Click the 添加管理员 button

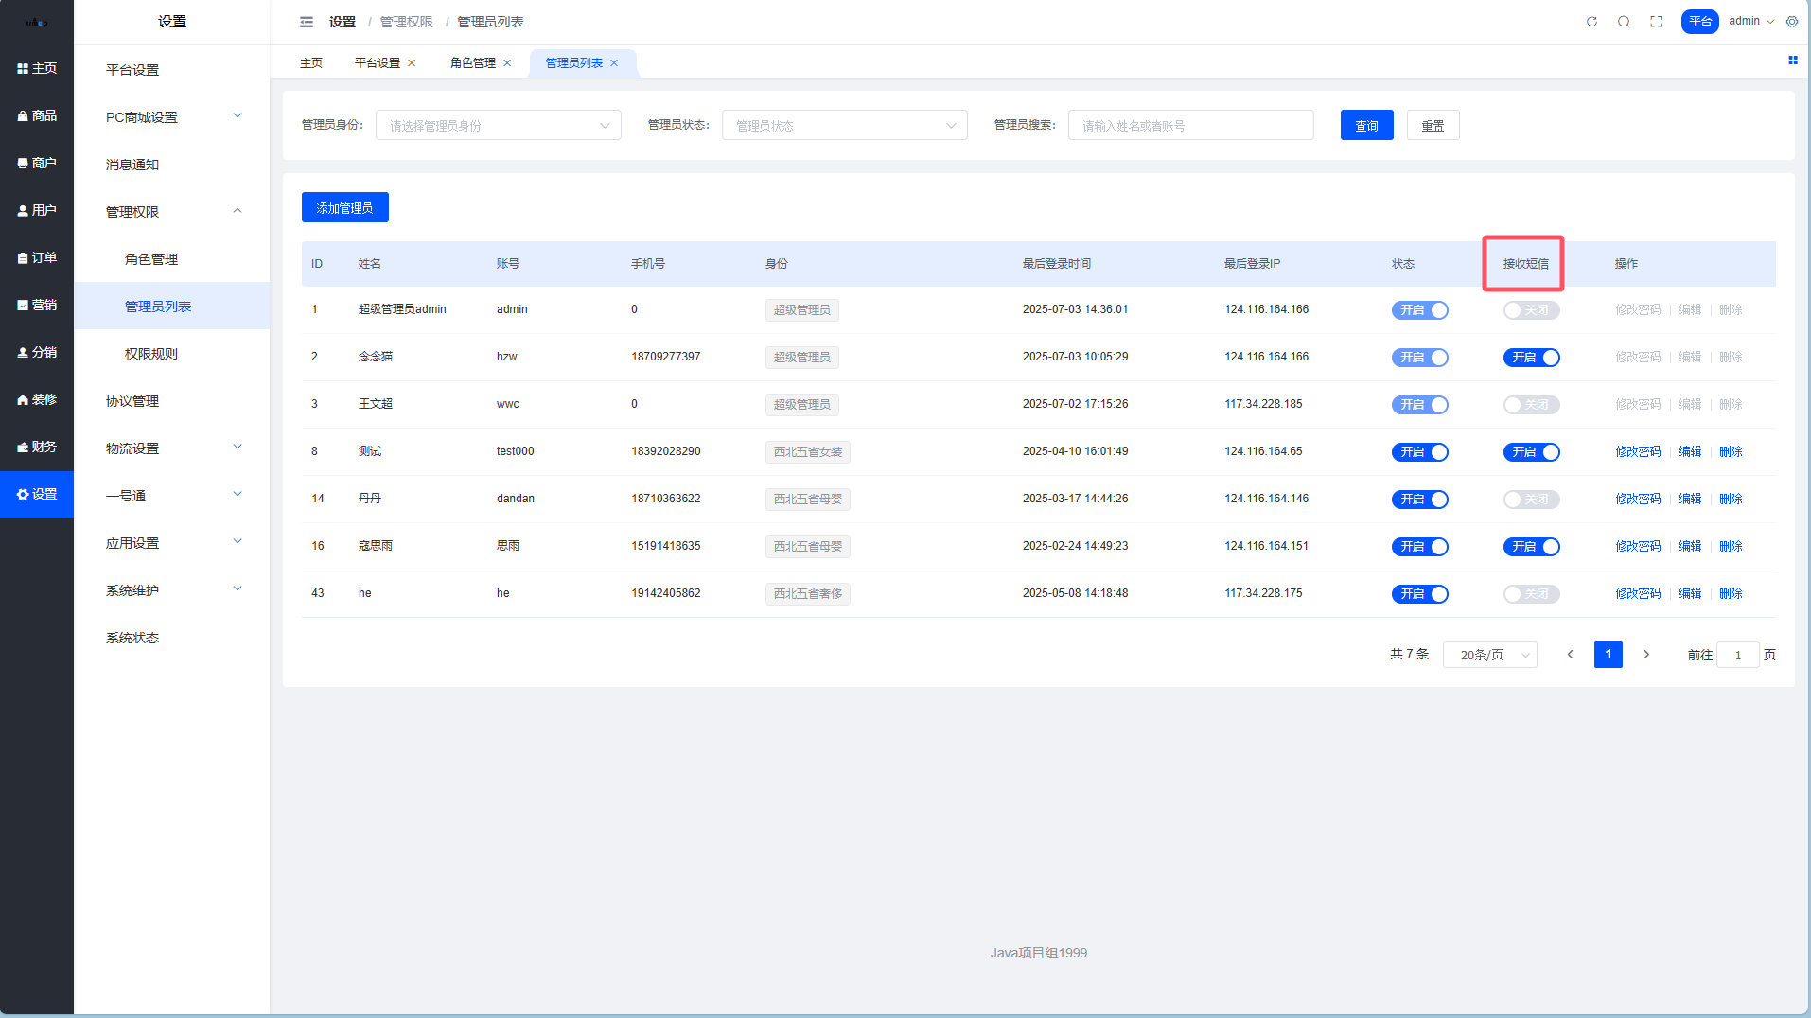tap(344, 208)
